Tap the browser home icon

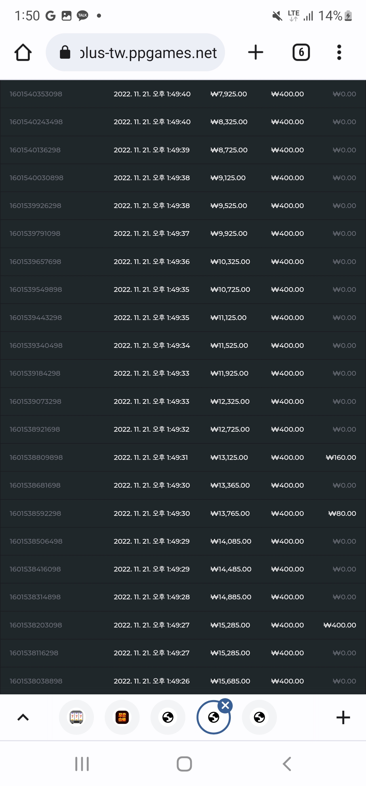click(x=23, y=52)
